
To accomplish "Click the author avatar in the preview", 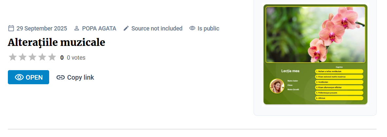I will pos(277,86).
